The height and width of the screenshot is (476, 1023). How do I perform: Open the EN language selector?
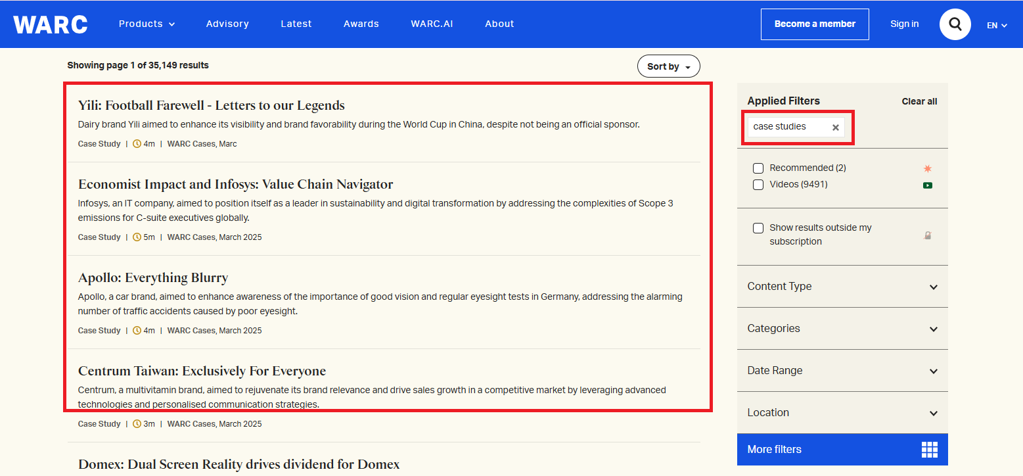996,26
